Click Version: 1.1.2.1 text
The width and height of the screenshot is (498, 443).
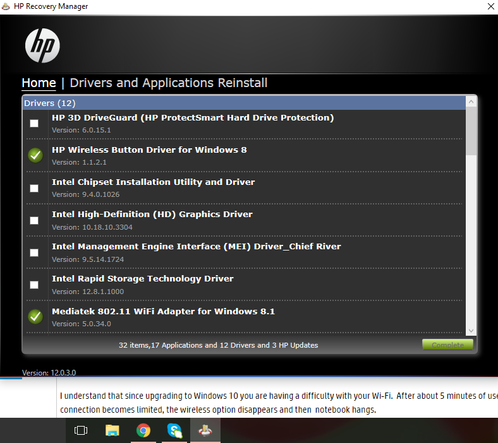point(79,162)
